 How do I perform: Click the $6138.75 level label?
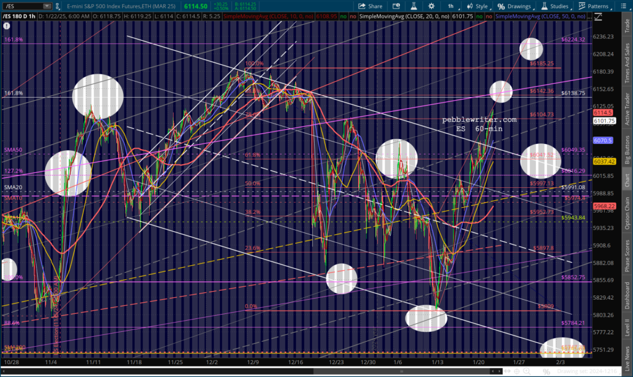(573, 93)
